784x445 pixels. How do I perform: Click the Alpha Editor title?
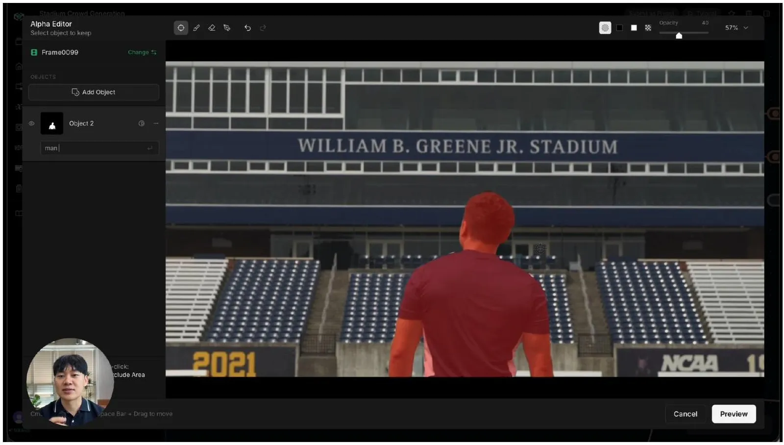(51, 24)
